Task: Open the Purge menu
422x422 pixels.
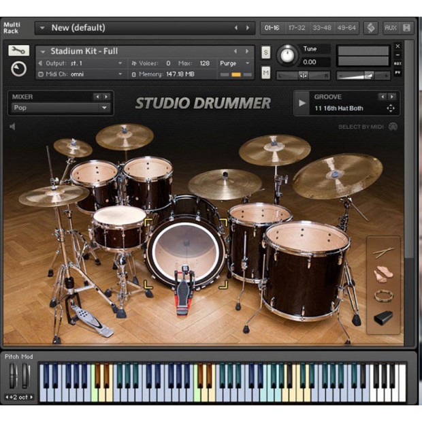Action: coord(236,63)
